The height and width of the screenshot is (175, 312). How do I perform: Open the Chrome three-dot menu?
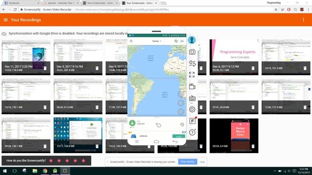pos(309,10)
